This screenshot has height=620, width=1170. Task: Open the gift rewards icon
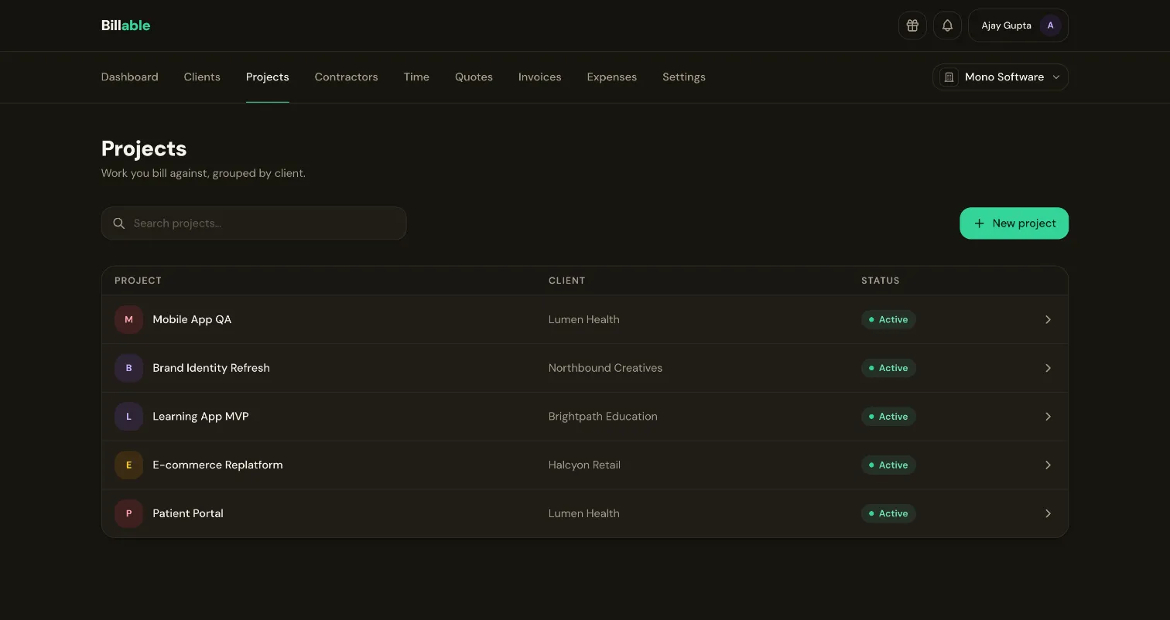(x=912, y=26)
